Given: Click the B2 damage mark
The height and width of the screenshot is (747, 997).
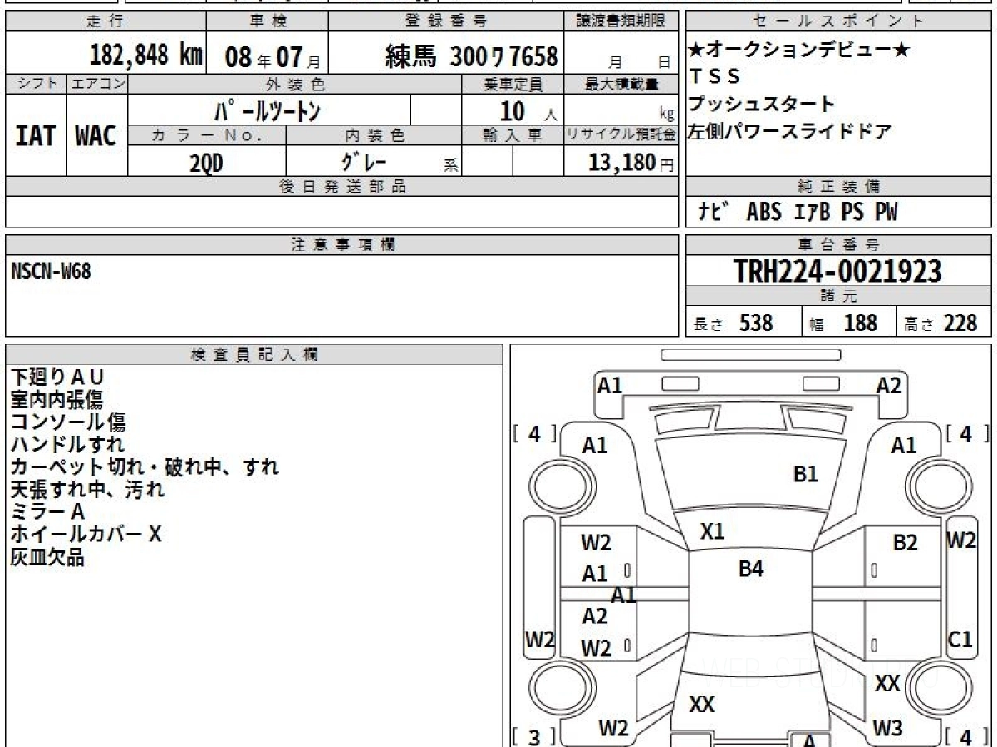Looking at the screenshot, I should coord(905,543).
